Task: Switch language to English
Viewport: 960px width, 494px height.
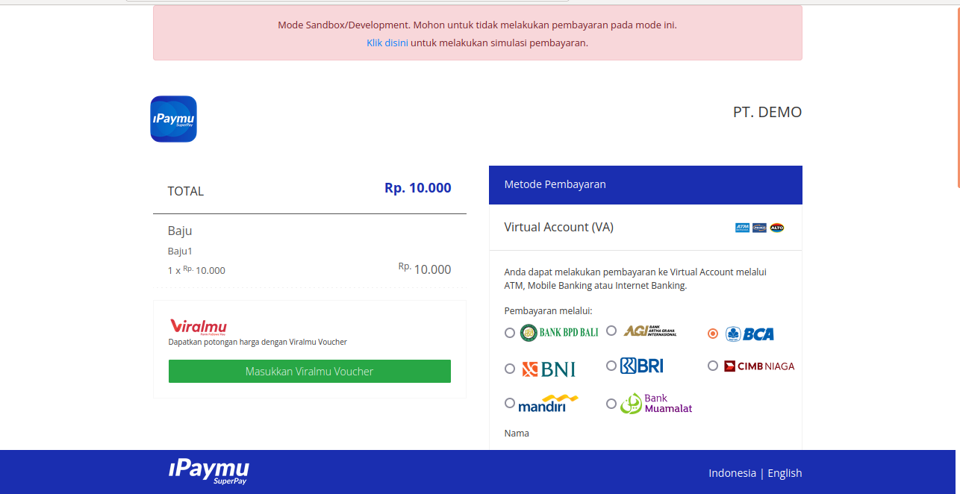Action: click(x=785, y=473)
